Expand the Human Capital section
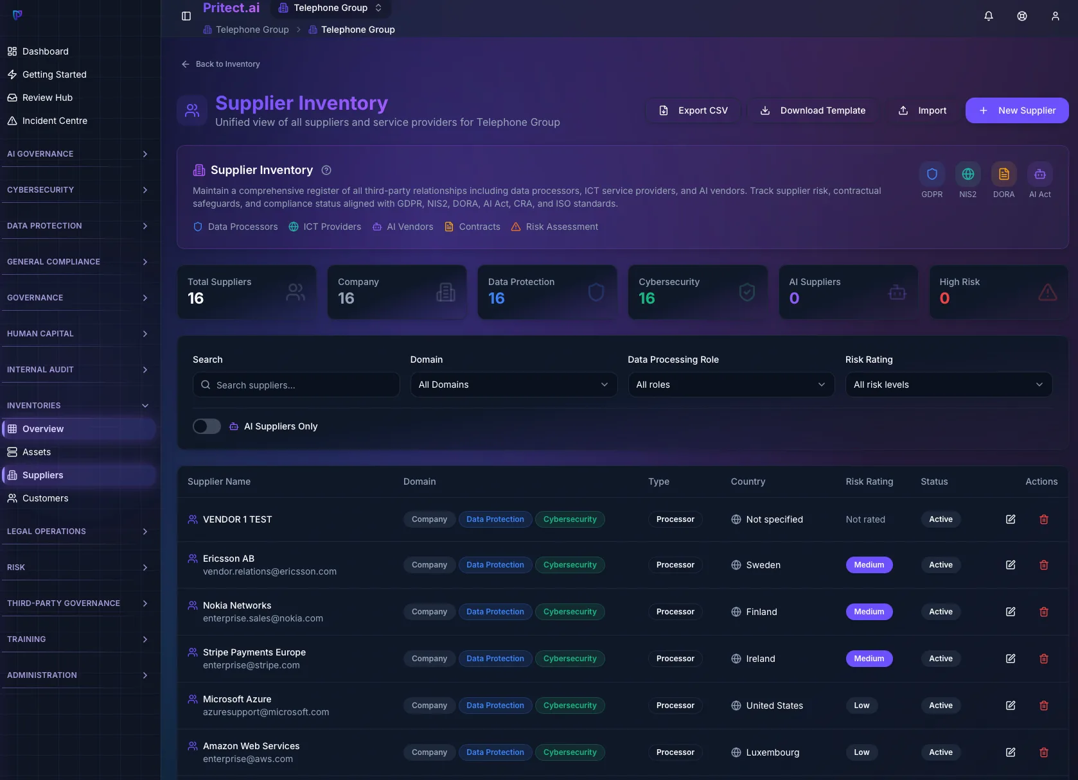The width and height of the screenshot is (1078, 780). (77, 334)
